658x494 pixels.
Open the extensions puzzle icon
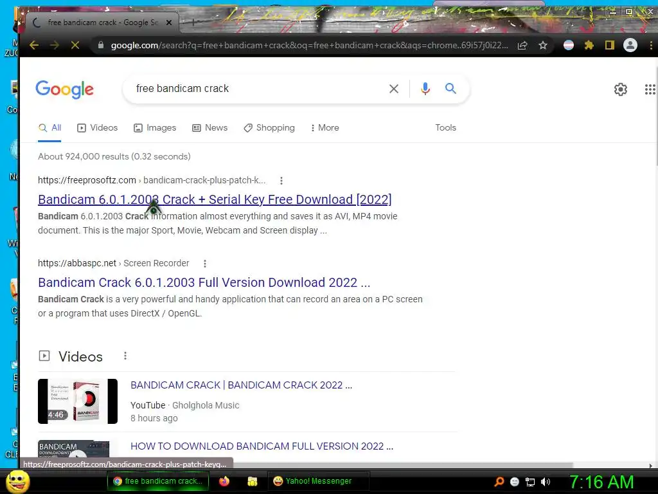coord(589,45)
